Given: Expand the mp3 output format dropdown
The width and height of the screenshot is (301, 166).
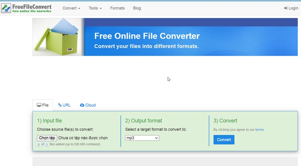Looking at the screenshot, I should click(142, 138).
